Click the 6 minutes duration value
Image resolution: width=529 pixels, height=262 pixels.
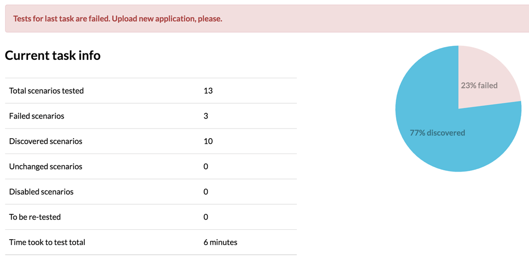tap(220, 242)
